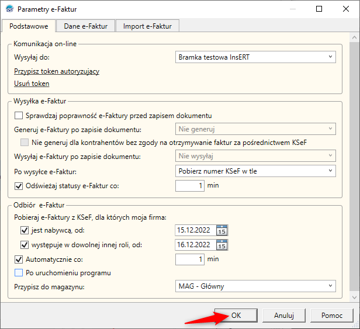Uncheck 'jest nabywcą, od' option
Image resolution: width=360 pixels, height=329 pixels.
click(25, 230)
